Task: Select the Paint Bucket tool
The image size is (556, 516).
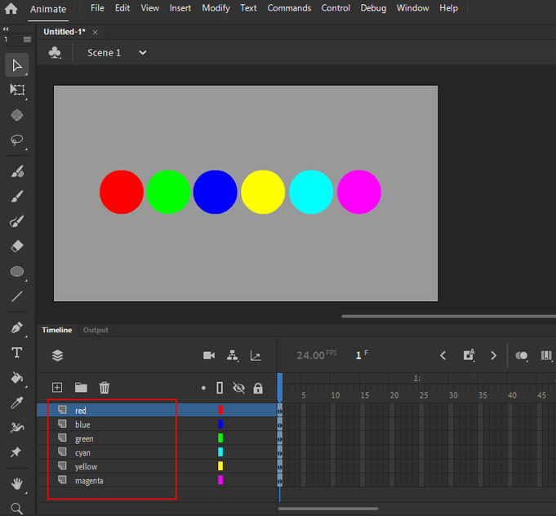Action: coord(16,377)
